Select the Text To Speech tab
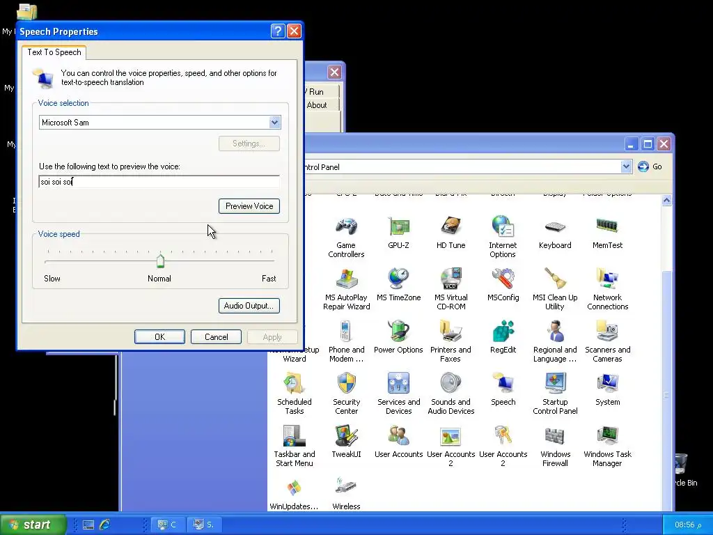This screenshot has height=535, width=713. (54, 52)
